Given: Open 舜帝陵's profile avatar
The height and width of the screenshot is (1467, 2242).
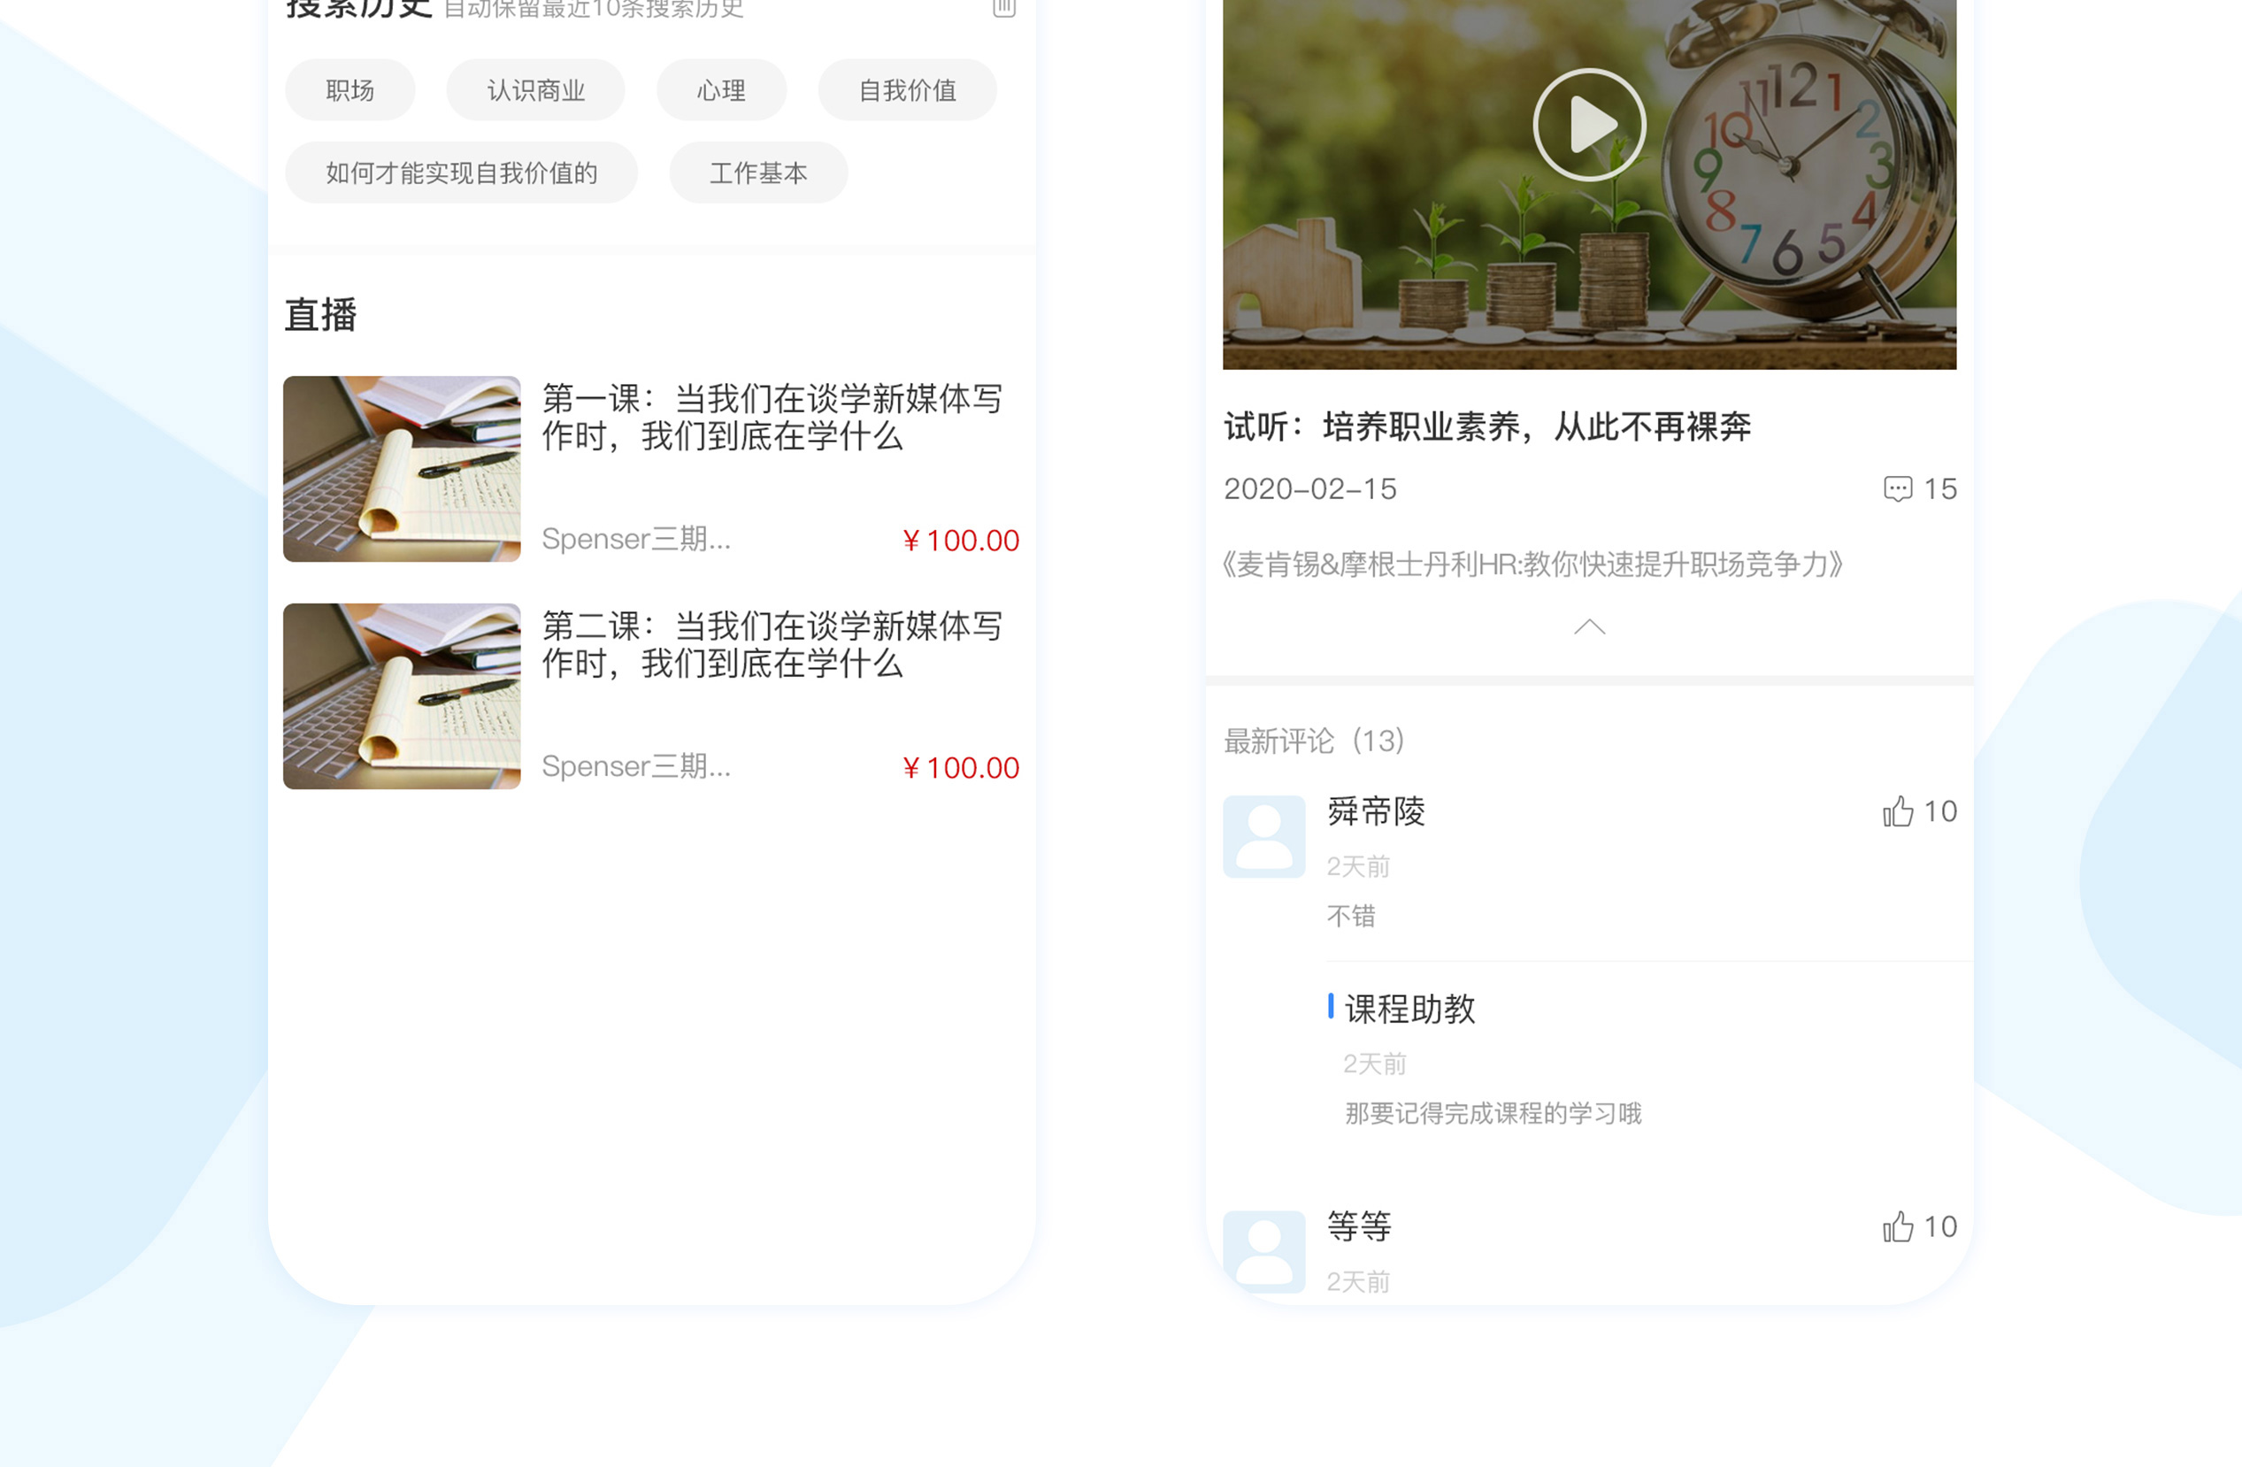Looking at the screenshot, I should point(1263,837).
